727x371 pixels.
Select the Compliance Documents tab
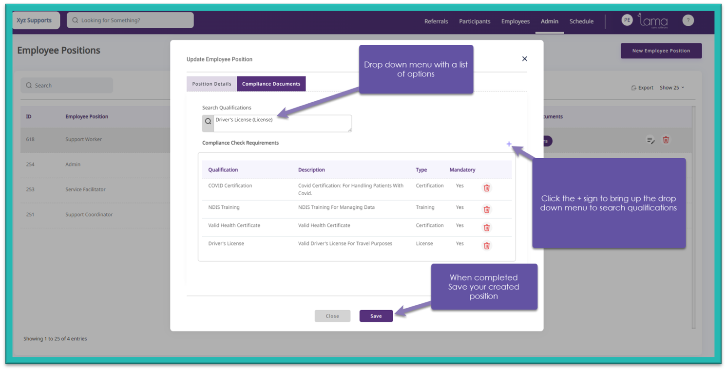tap(271, 84)
